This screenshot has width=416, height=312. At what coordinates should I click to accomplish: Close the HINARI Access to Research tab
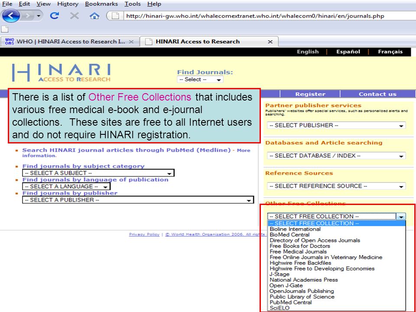click(x=270, y=42)
